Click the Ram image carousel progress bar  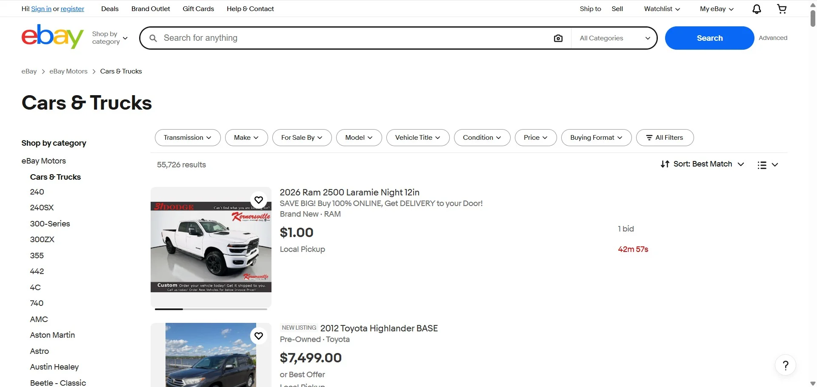(x=211, y=309)
